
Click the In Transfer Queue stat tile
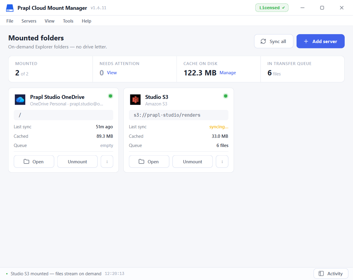(302, 69)
